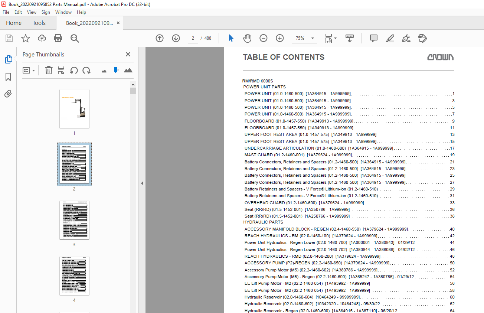
Task: Open thumbnail options menu dropdown
Action: click(x=29, y=70)
